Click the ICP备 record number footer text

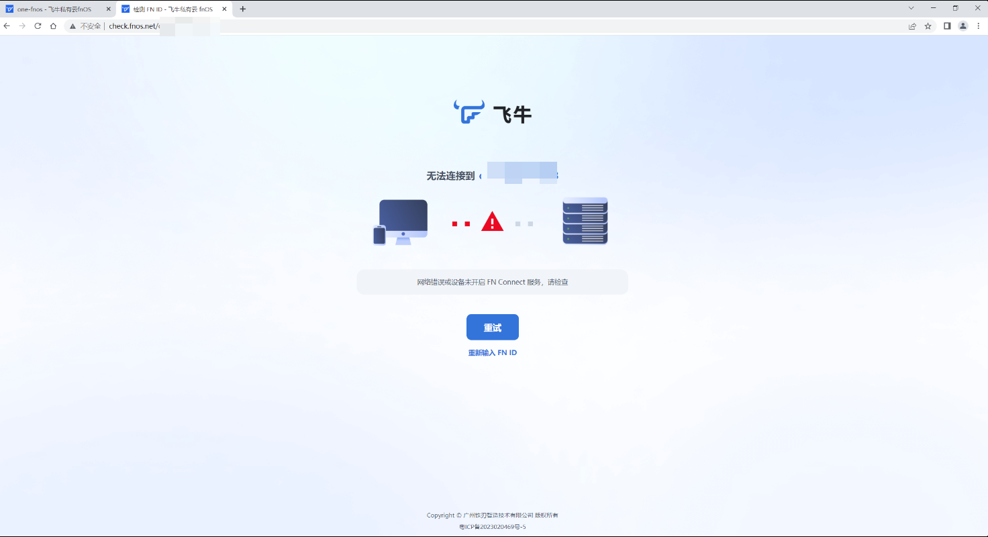click(x=492, y=527)
